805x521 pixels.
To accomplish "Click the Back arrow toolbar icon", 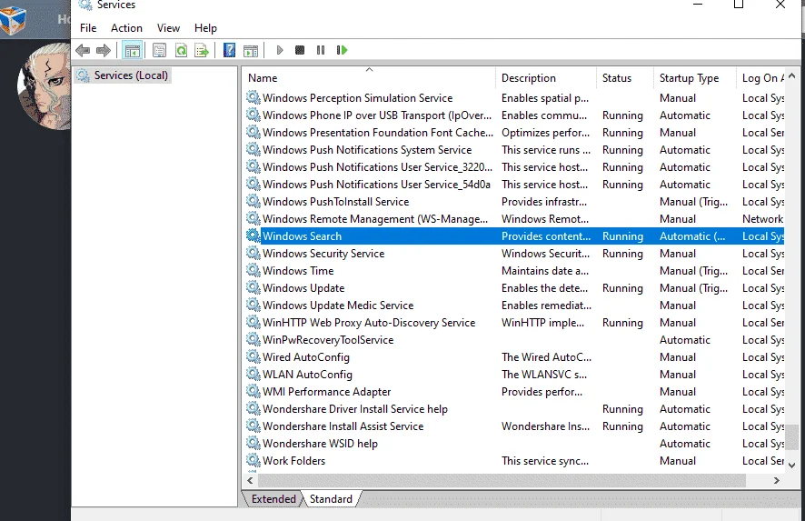I will [x=83, y=50].
